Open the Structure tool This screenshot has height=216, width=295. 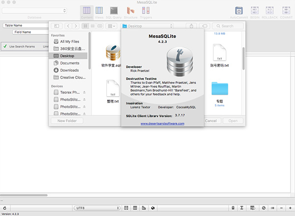coord(131,13)
